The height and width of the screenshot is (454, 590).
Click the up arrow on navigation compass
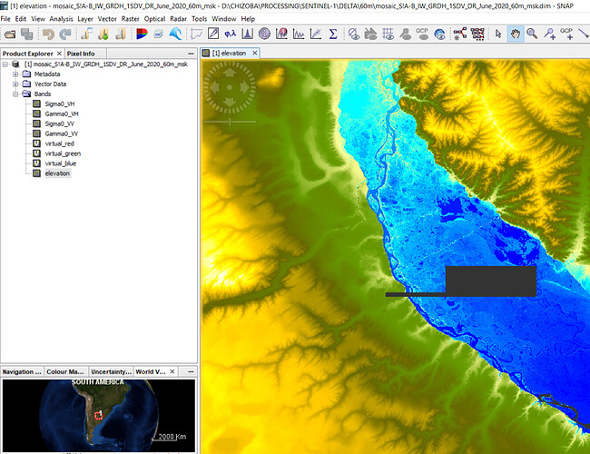tap(230, 72)
